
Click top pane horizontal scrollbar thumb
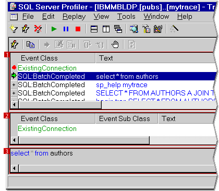click(x=60, y=105)
